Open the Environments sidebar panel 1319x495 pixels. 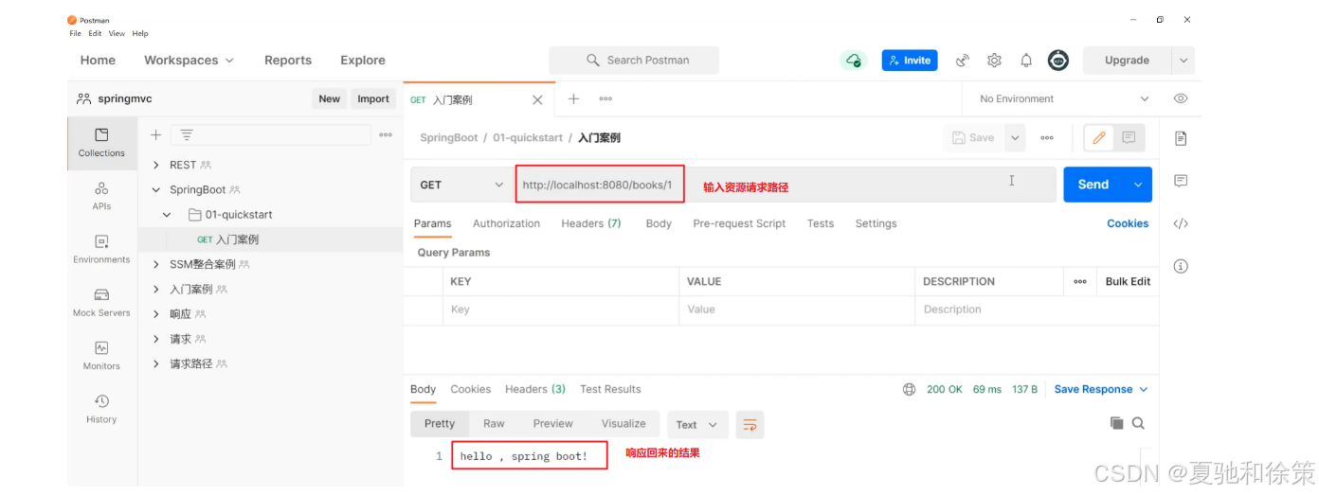tap(101, 249)
